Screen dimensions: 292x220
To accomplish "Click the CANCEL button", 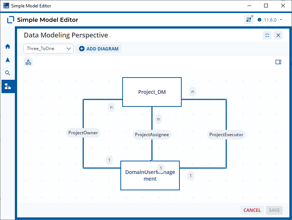I will [x=252, y=210].
